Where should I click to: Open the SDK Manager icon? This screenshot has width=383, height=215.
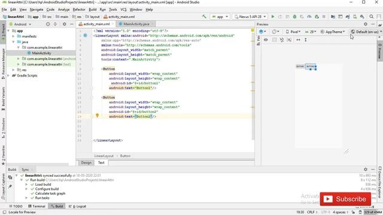[362, 17]
